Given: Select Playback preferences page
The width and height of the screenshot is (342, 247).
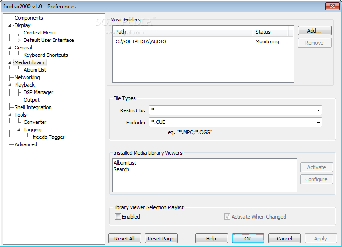Looking at the screenshot, I should click(24, 85).
